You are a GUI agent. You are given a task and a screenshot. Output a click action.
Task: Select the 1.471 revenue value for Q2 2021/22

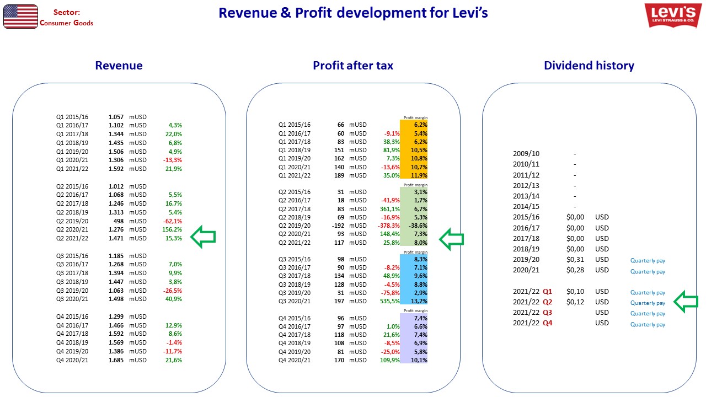pyautogui.click(x=116, y=238)
